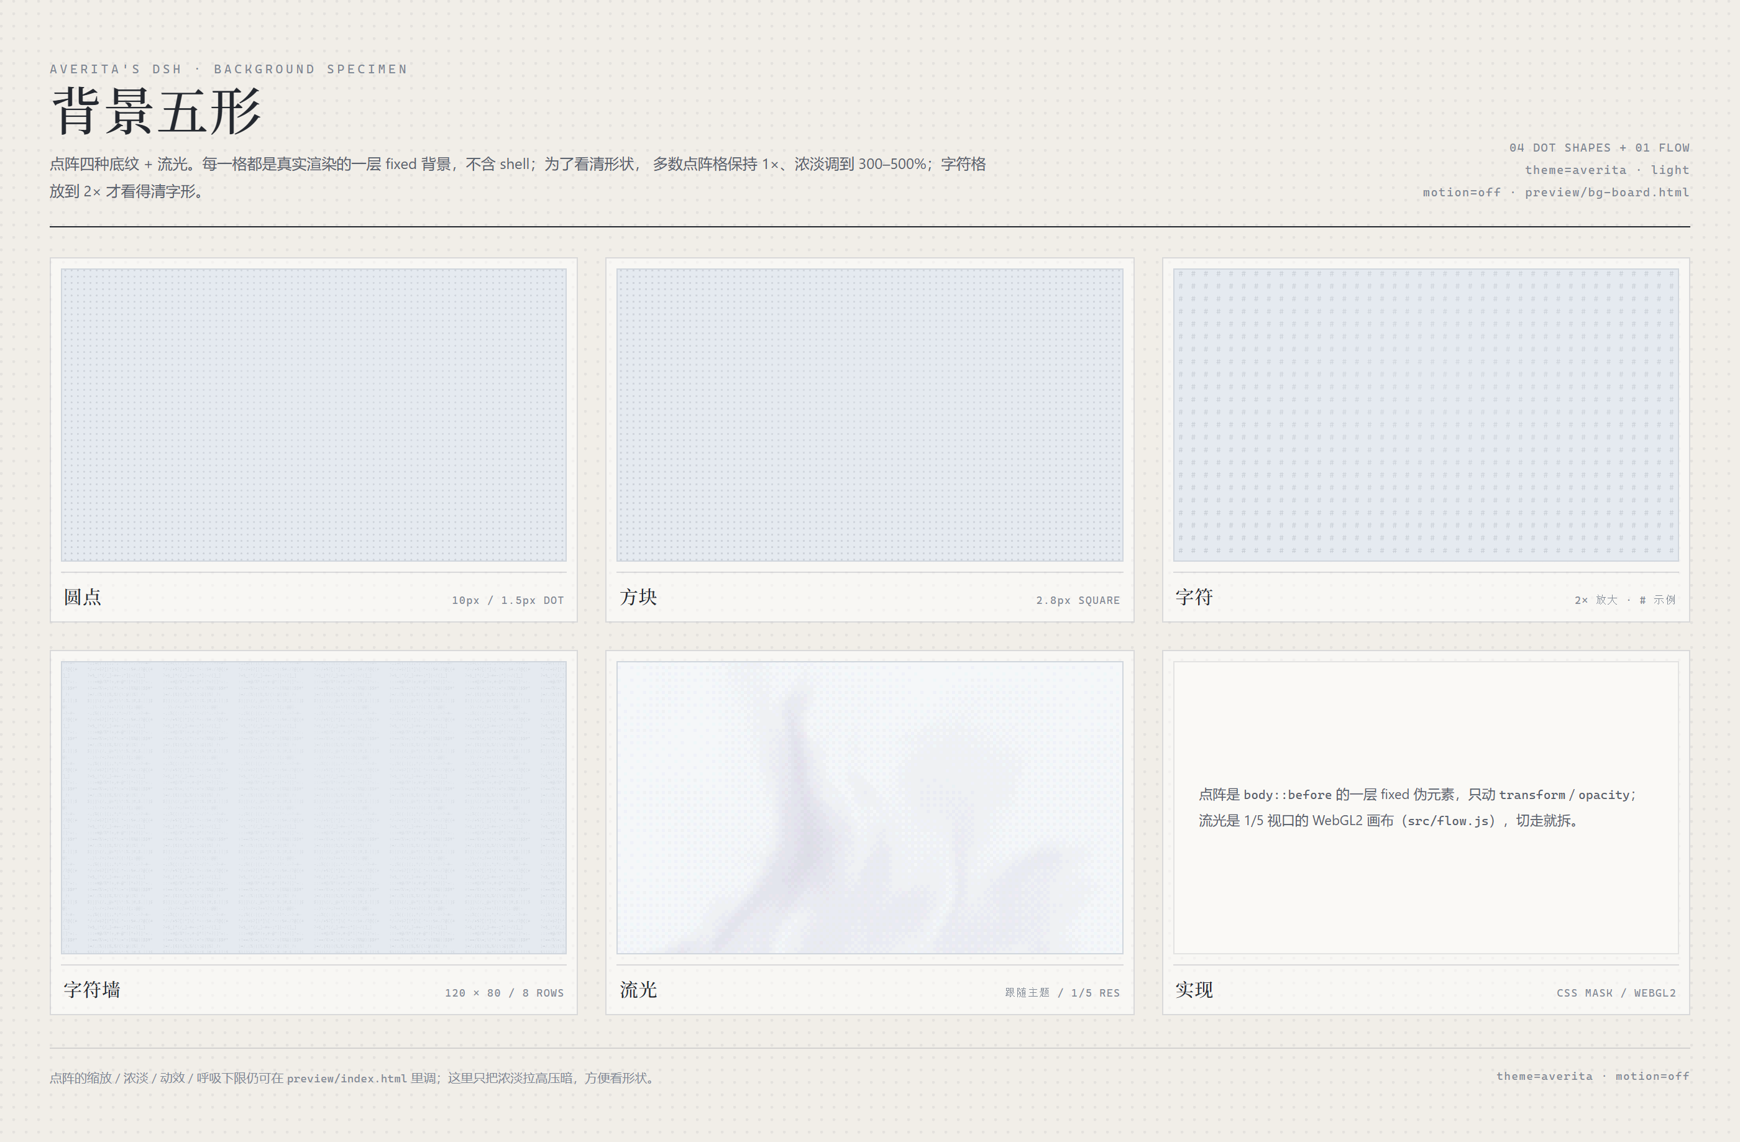
Task: Click the 字符 card label
Action: coord(1194,596)
